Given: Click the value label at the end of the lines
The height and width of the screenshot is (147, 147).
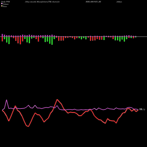Looking at the screenshot, I should tap(142, 109).
